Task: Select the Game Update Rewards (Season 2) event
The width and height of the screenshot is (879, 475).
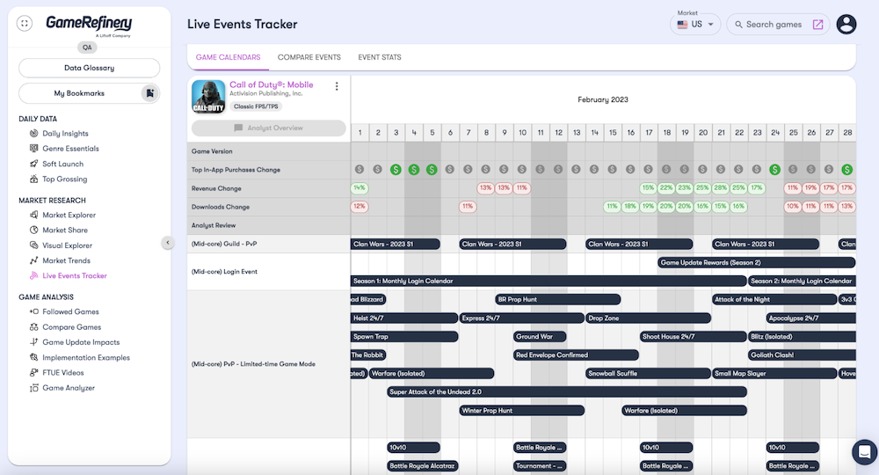Action: 756,262
